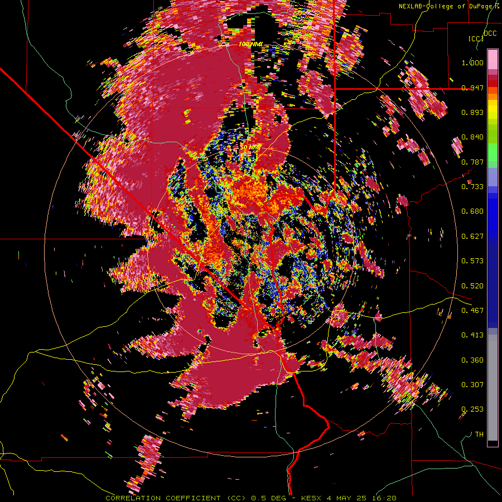Select the 0.307 scale value
This screenshot has height=502, width=502.
coord(472,384)
